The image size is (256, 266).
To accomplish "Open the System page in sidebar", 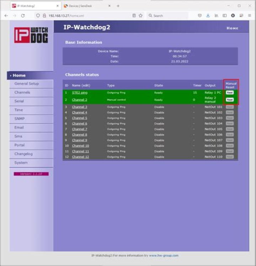I will click(x=32, y=163).
